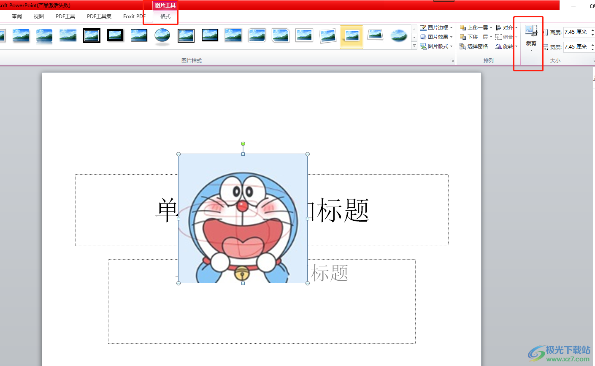Click the picture's top-right corner sizing handle

[308, 154]
